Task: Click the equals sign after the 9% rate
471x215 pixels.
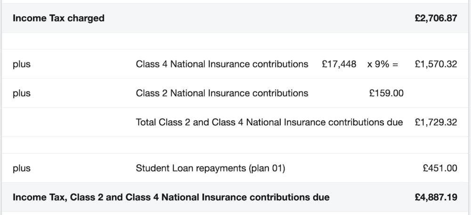Action: 396,64
